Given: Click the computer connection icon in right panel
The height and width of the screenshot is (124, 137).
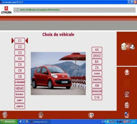Looking at the screenshot, I should (128, 46).
